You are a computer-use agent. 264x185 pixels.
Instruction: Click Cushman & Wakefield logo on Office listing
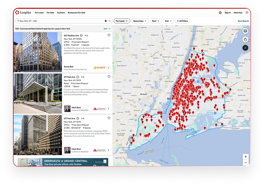99,150
